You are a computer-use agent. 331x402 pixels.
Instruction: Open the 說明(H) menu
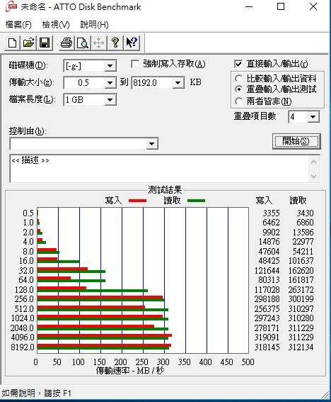pos(94,25)
